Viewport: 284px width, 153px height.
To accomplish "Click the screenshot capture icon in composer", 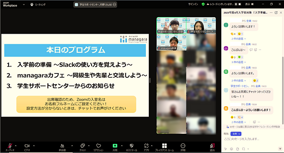I will point(243,149).
